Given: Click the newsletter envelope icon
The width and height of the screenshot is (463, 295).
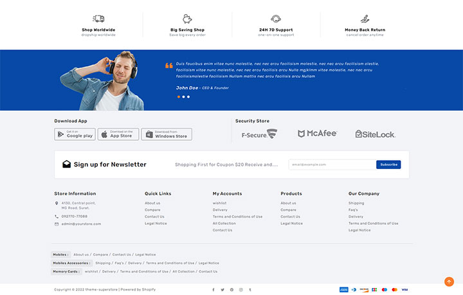Looking at the screenshot, I should tap(67, 165).
